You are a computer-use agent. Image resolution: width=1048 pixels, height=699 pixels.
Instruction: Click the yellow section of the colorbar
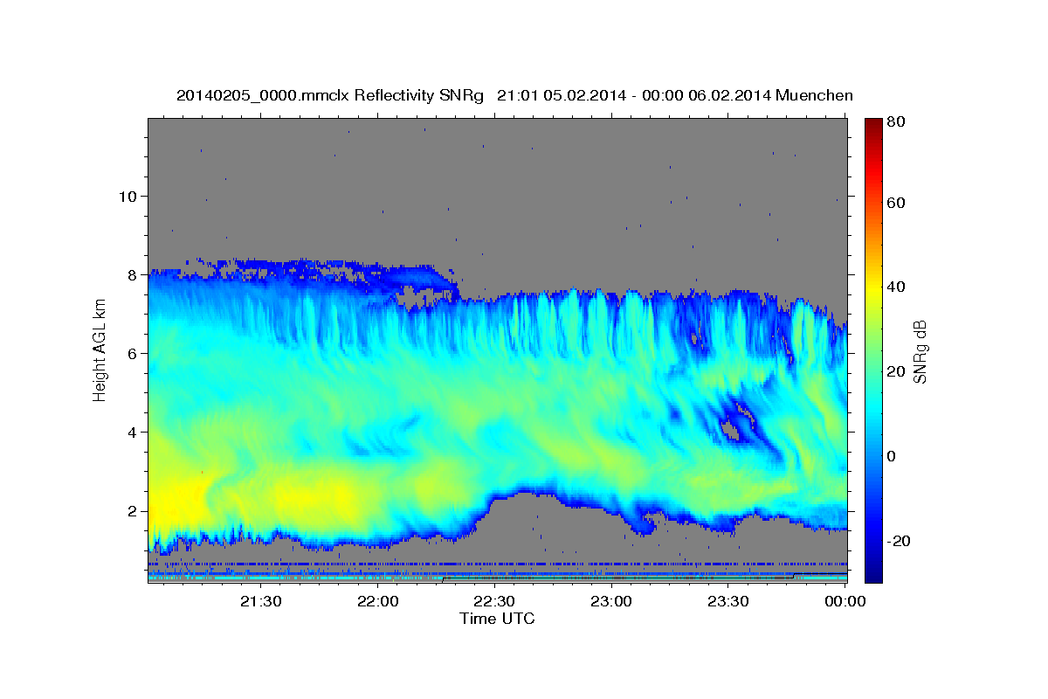pyautogui.click(x=873, y=287)
